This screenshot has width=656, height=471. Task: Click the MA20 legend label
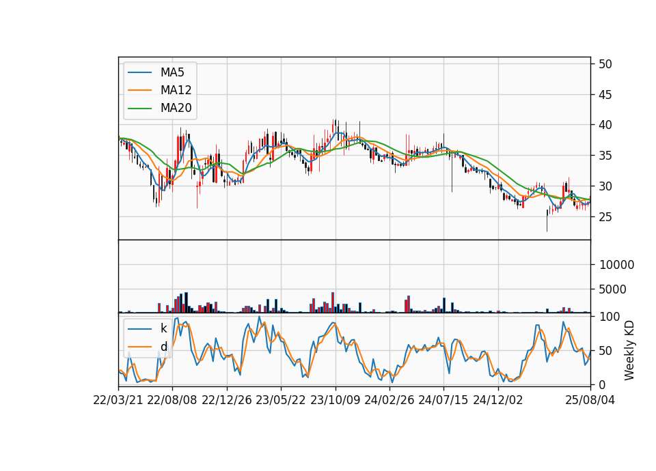coord(176,109)
